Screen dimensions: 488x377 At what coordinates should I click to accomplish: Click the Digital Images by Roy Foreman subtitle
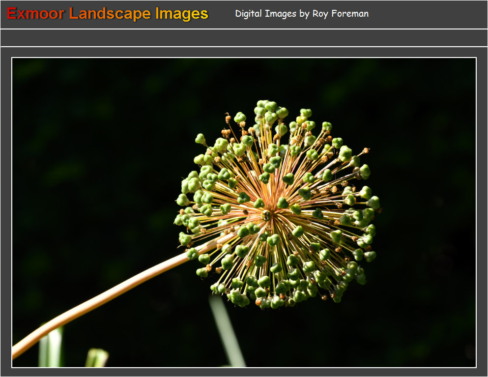click(301, 14)
